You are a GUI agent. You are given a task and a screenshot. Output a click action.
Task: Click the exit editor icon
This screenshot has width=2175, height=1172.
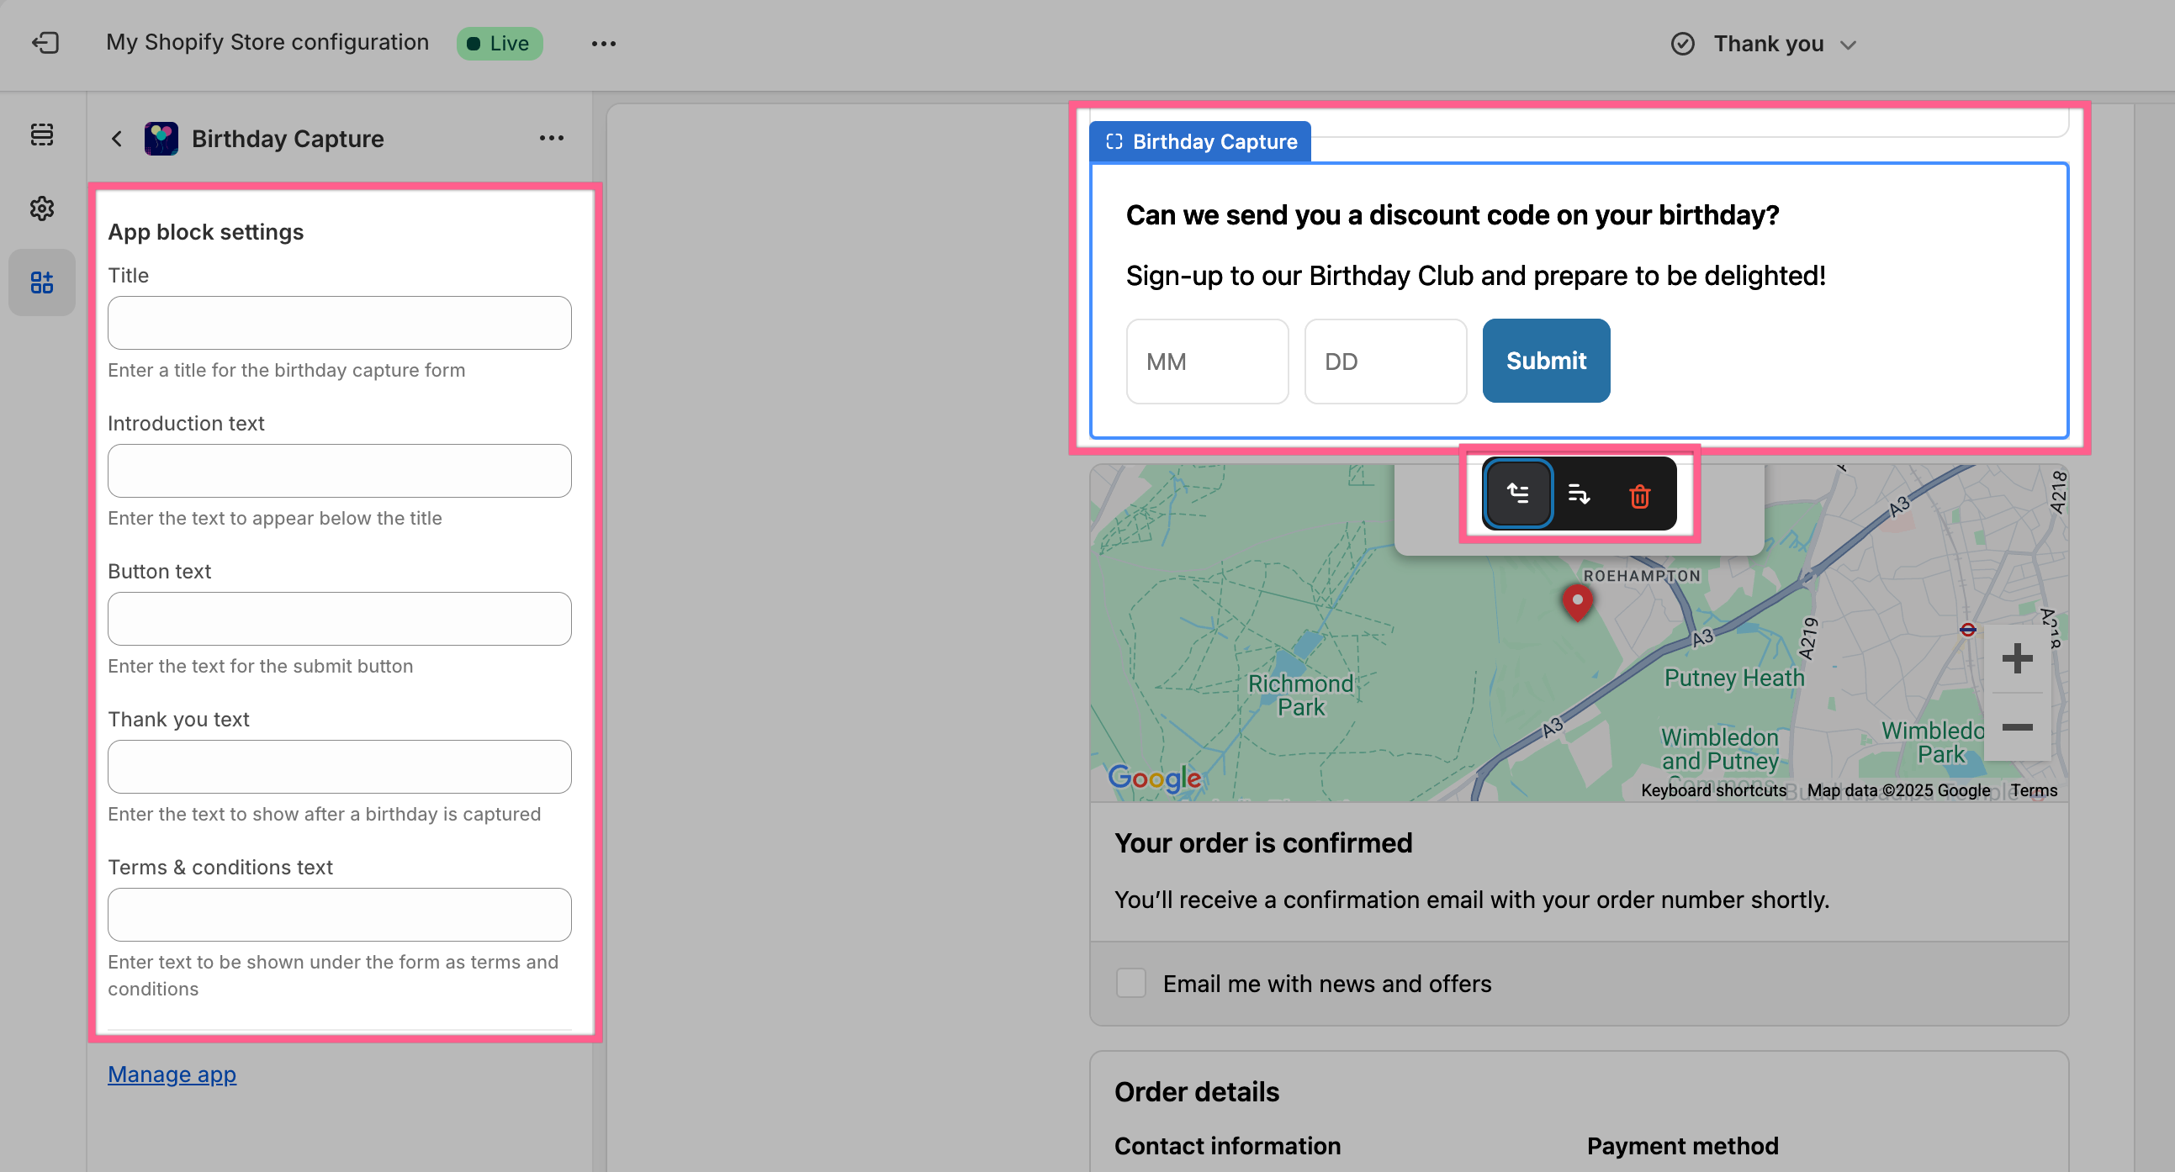pos(45,43)
